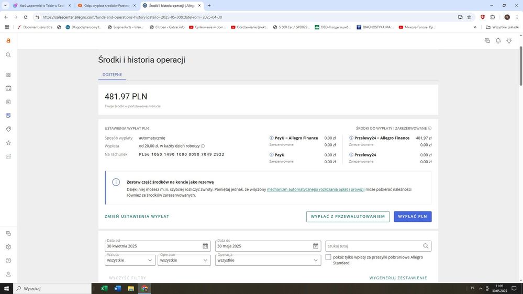This screenshot has height=294, width=523.
Task: Show more bookmarks with the double chevron
Action: coord(475,27)
